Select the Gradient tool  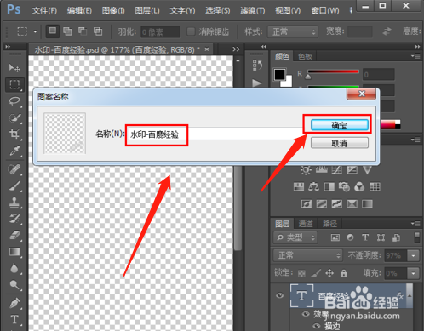tap(14, 252)
